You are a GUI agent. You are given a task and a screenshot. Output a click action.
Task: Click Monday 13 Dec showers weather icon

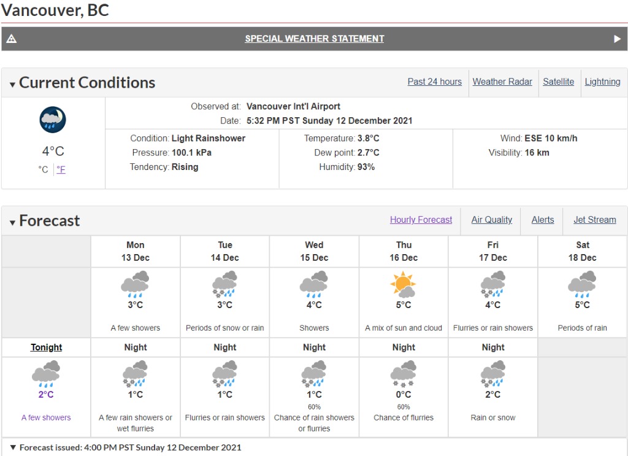[136, 285]
